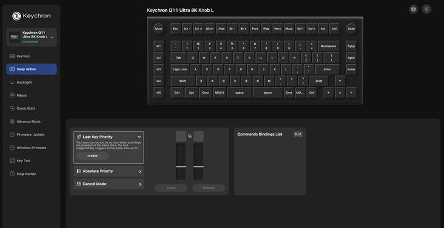The height and width of the screenshot is (228, 444).
Task: Select the home key
Action: pos(351,69)
